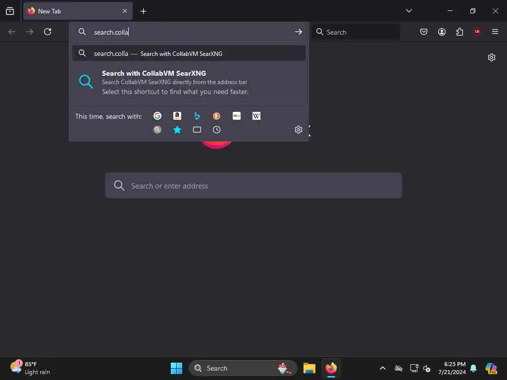Open a new tab with plus
Image resolution: width=507 pixels, height=380 pixels.
point(143,11)
